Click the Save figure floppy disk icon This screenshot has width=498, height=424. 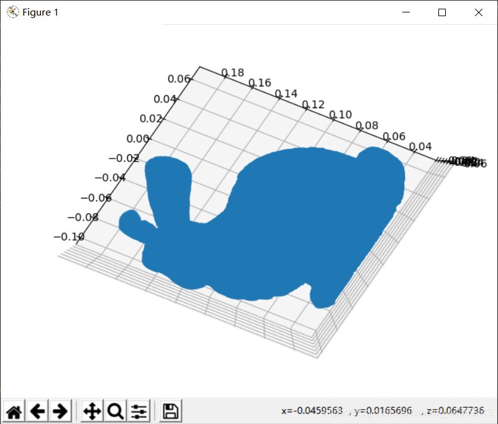(x=169, y=411)
